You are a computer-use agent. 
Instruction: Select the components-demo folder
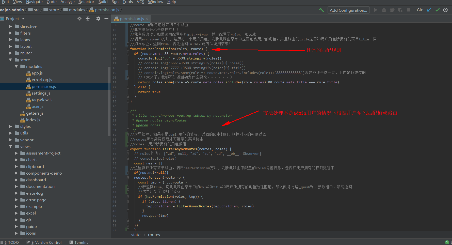(44, 173)
